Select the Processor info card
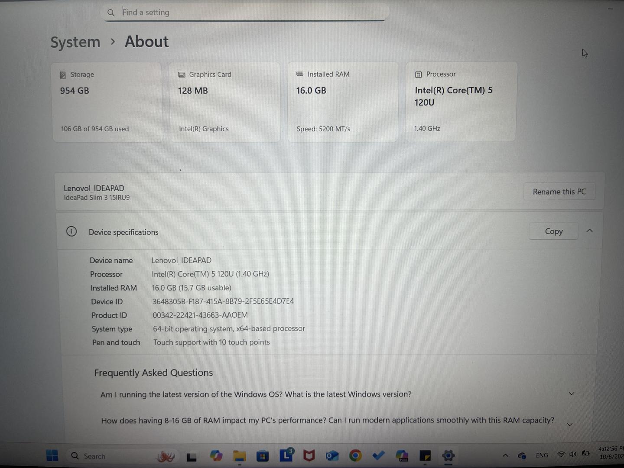This screenshot has height=468, width=624. 461,102
